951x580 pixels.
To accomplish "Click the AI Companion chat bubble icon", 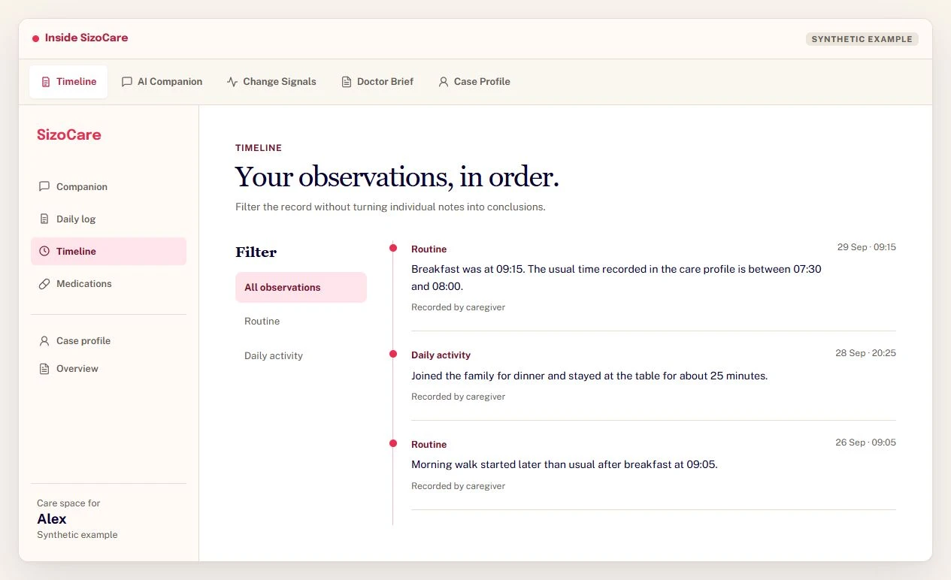I will (127, 82).
